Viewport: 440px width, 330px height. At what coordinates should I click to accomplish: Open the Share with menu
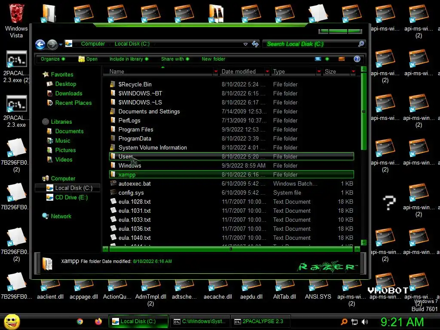pos(175,59)
